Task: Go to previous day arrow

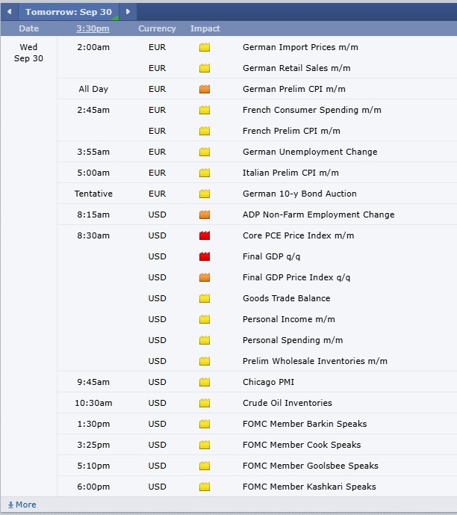Action: [9, 12]
